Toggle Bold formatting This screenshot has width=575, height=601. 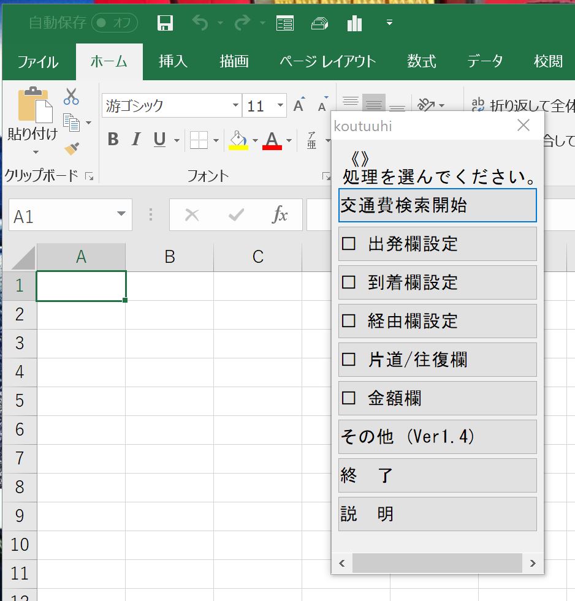[113, 140]
